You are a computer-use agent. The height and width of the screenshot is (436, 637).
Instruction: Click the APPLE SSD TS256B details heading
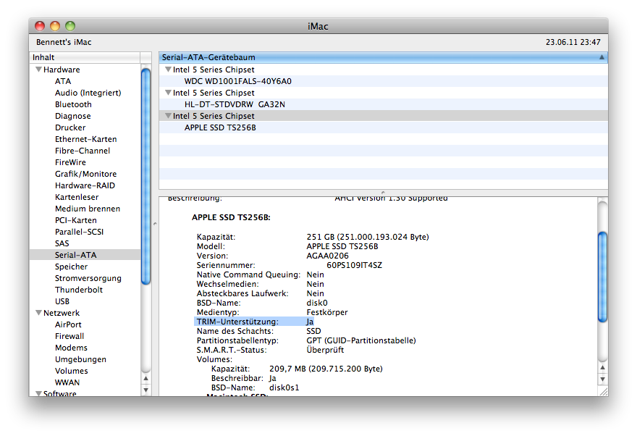pyautogui.click(x=231, y=217)
